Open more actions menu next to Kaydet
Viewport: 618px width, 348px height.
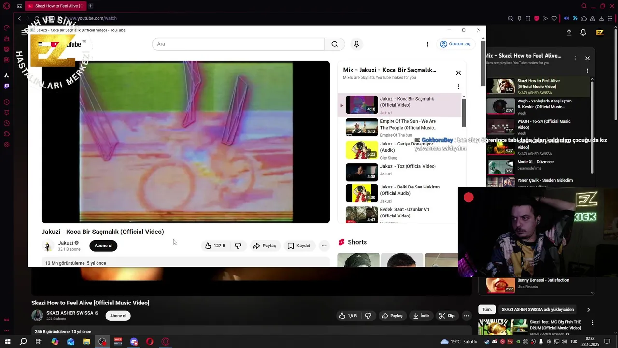coord(324,246)
